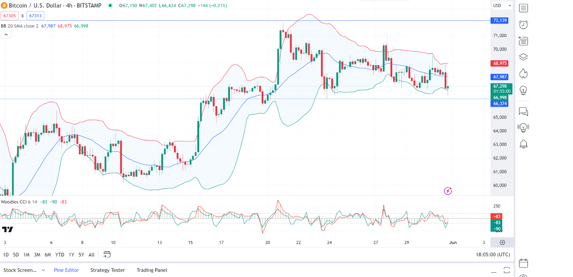The width and height of the screenshot is (573, 277).
Task: Click the red -83 CCI value label
Action: click(496, 217)
